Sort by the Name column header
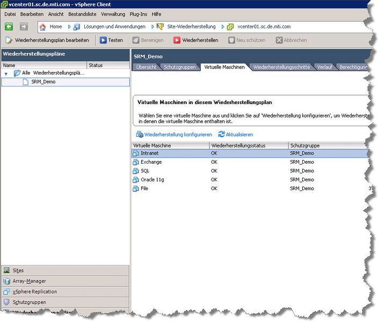Viewport: 379px width, 322px height. click(x=44, y=65)
